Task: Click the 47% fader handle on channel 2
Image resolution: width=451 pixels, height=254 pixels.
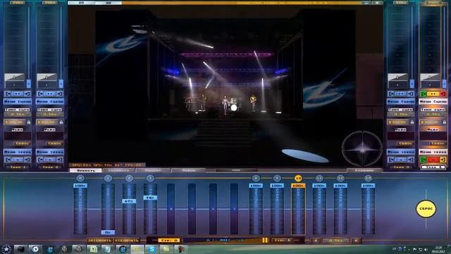Action: coord(129,201)
